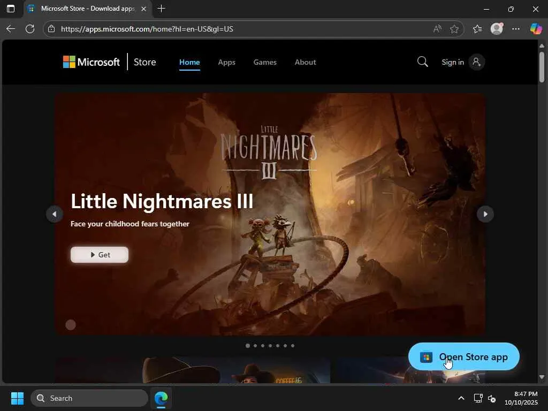
Task: Open the Favorites list icon
Action: [477, 29]
